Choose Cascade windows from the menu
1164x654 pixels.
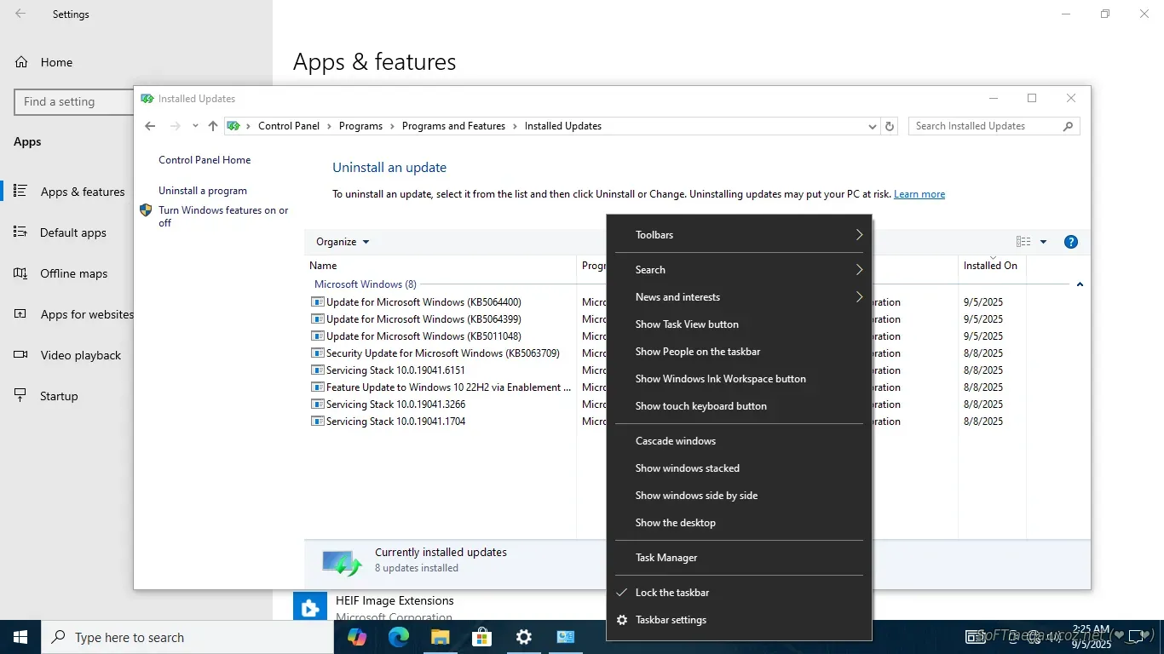click(675, 441)
